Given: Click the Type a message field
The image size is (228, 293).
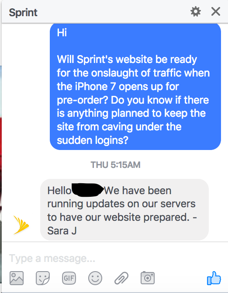Looking at the screenshot, I should [114, 258].
